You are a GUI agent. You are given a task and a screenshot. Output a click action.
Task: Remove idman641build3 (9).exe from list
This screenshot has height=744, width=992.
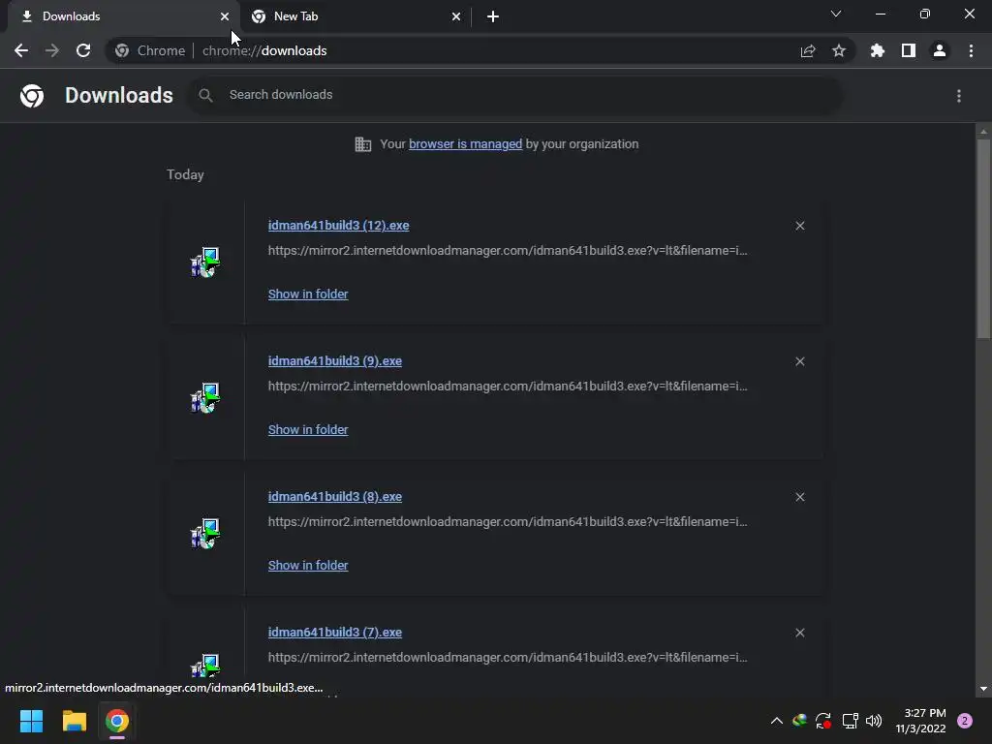799,361
